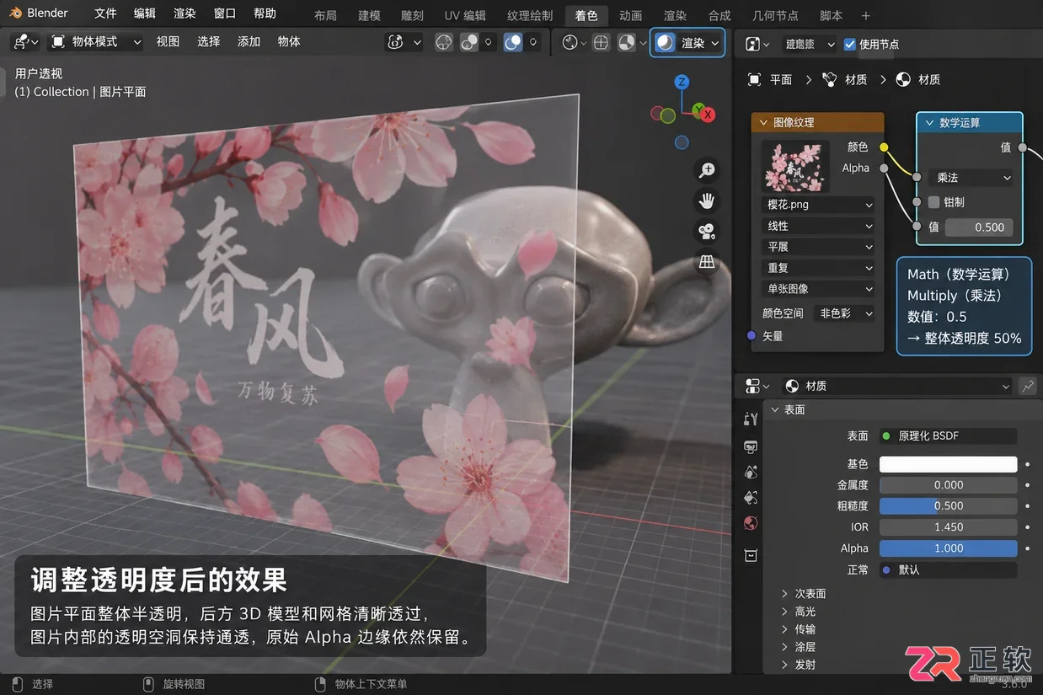Toggle the pin icon in properties header

click(x=1028, y=386)
